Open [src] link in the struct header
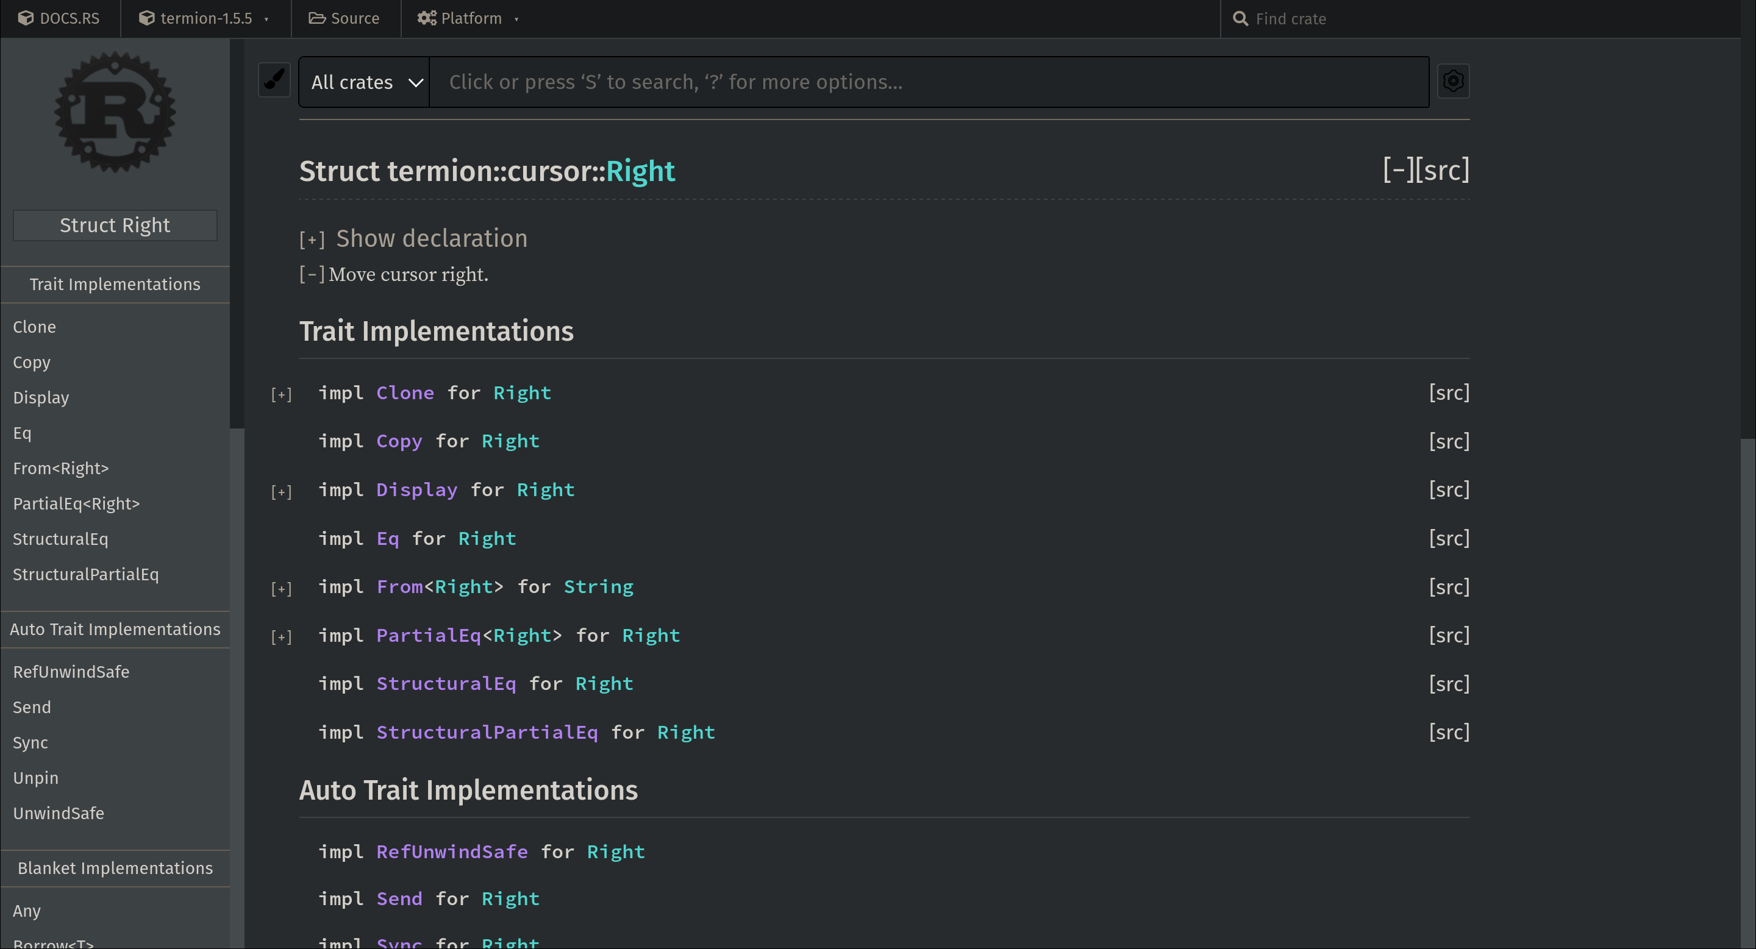This screenshot has width=1756, height=949. pyautogui.click(x=1443, y=169)
